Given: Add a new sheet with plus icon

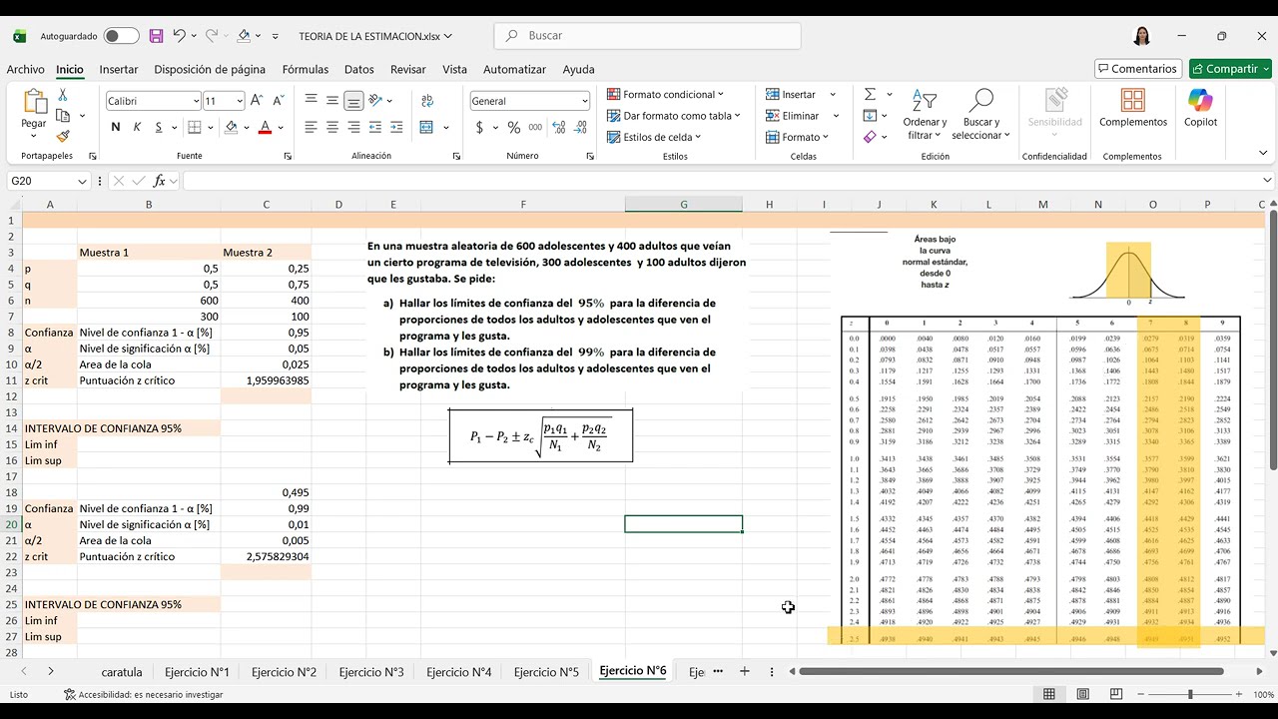Looking at the screenshot, I should point(744,672).
